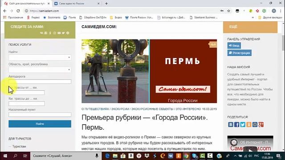Viewport: 285px width, 160px height.
Task: Bookmark this page with star icon
Action: coord(228,11)
